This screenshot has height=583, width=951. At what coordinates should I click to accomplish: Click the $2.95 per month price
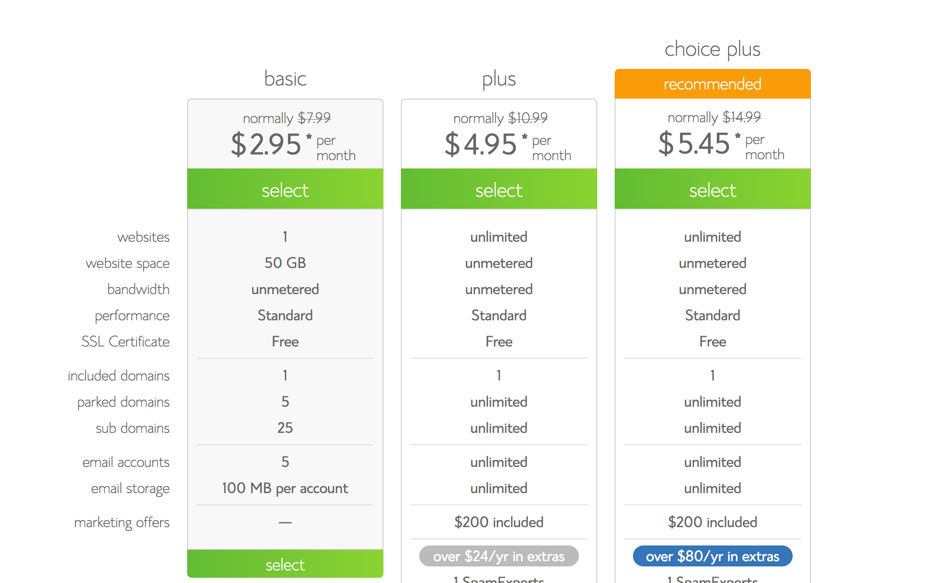(293, 145)
